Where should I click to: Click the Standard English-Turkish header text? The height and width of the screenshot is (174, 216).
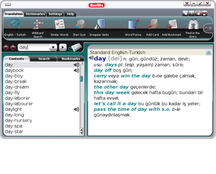coord(118,52)
